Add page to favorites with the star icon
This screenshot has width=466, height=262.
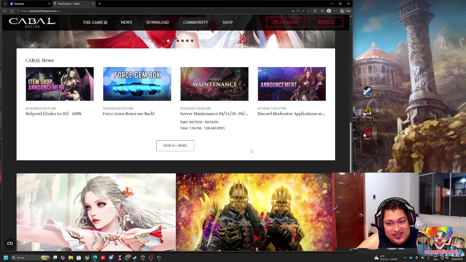[x=308, y=11]
